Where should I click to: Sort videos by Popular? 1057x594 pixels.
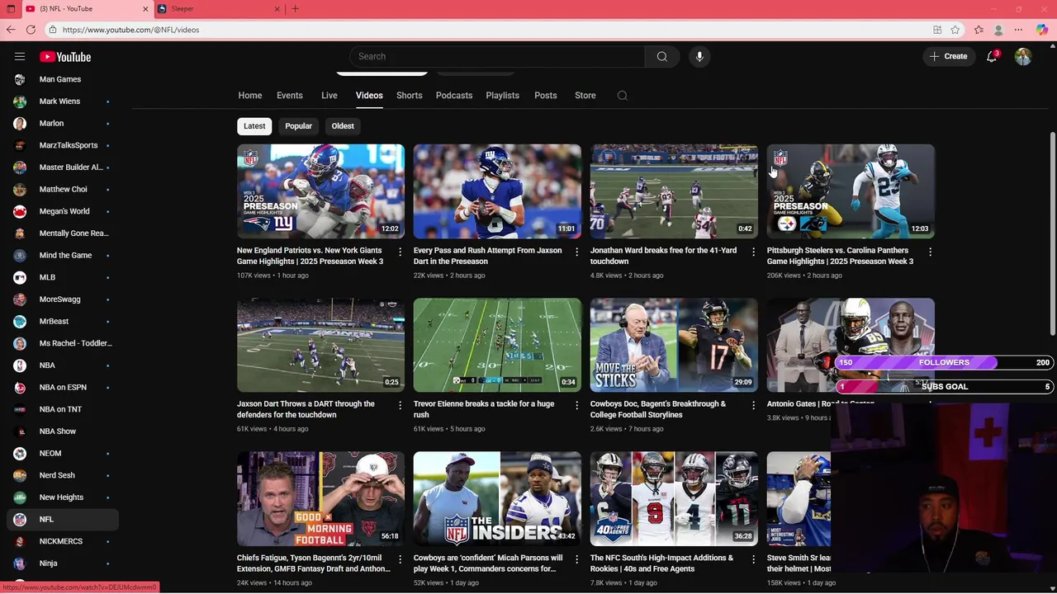click(299, 126)
